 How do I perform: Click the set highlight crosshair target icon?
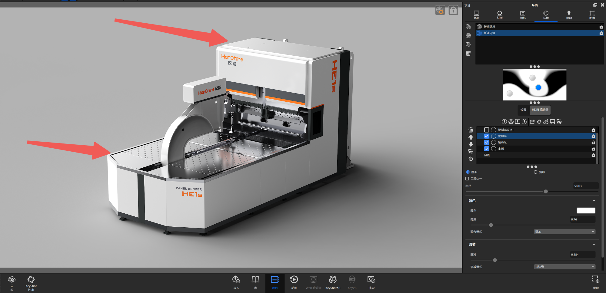click(x=471, y=159)
